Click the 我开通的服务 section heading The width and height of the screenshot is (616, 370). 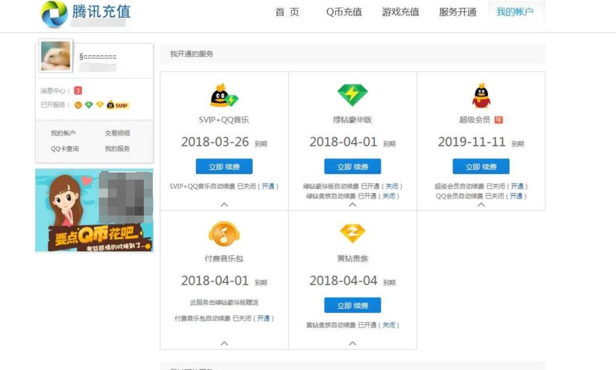tap(191, 54)
